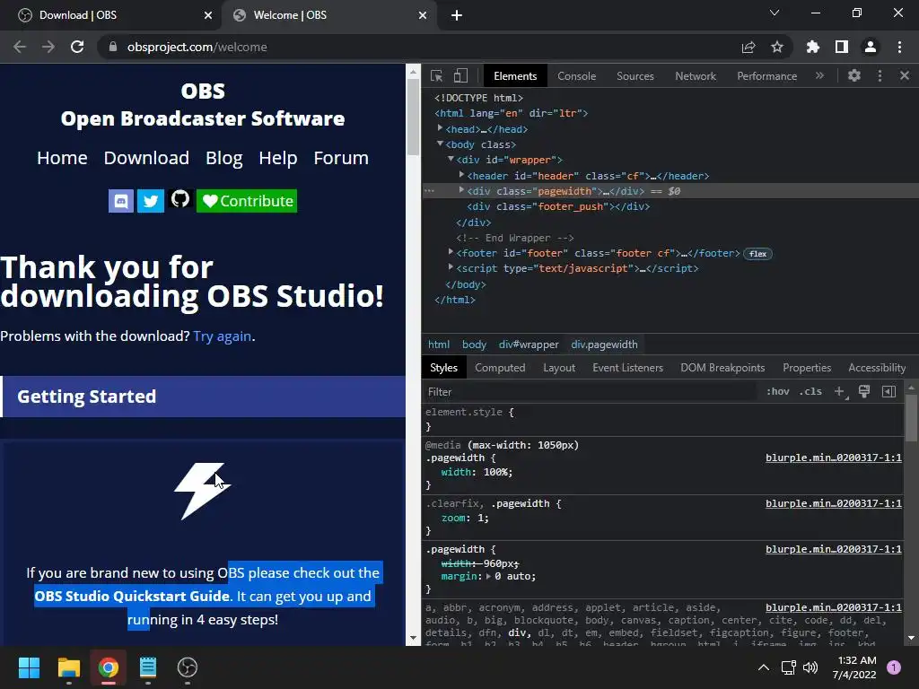Open the Console tab
Screen dimensions: 919x689
(577, 76)
